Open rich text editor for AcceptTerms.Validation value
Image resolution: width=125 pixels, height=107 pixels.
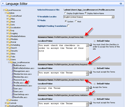coord(90,103)
